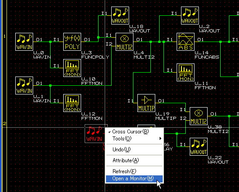Click the U_38 MULTI2 block
This screenshot has width=239, height=192.
click(198, 116)
